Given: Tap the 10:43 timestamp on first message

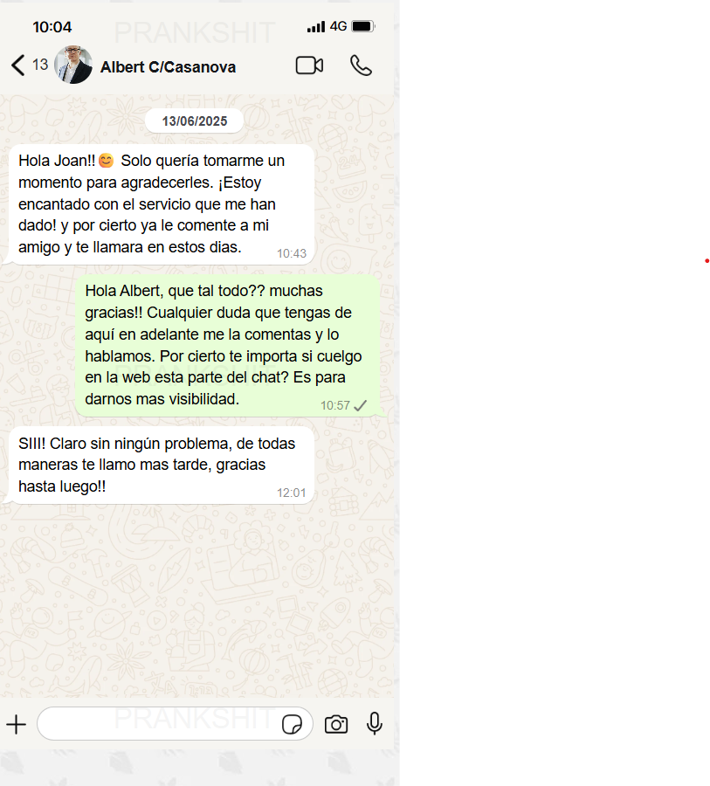Looking at the screenshot, I should point(292,253).
